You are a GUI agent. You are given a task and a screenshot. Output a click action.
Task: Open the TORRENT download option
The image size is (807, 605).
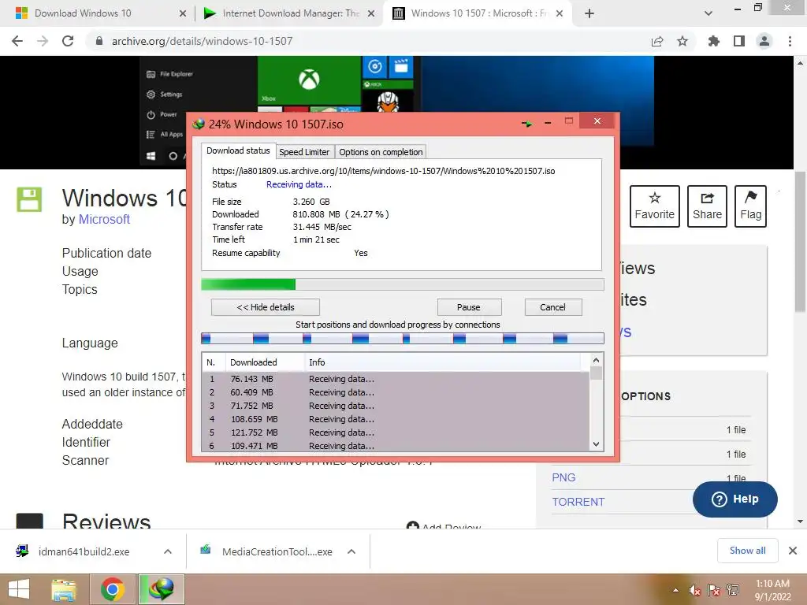pos(578,502)
